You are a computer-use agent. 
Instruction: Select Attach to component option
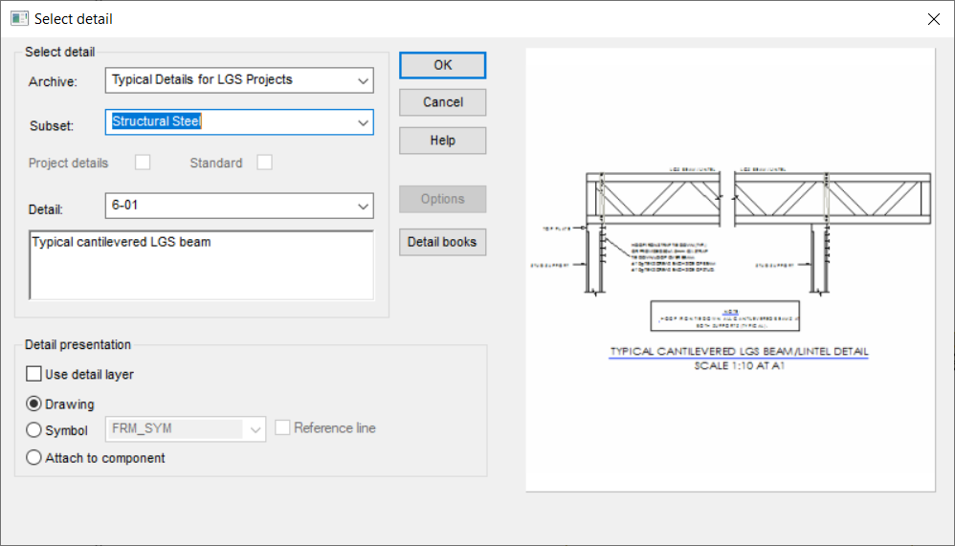click(x=34, y=458)
